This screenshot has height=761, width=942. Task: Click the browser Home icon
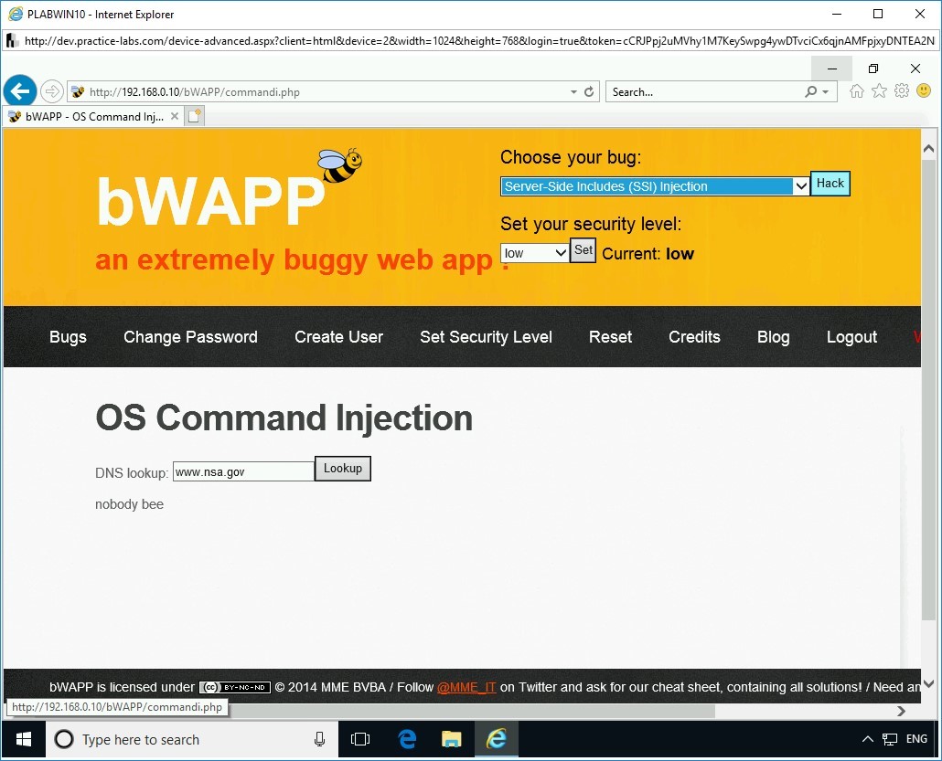(856, 90)
